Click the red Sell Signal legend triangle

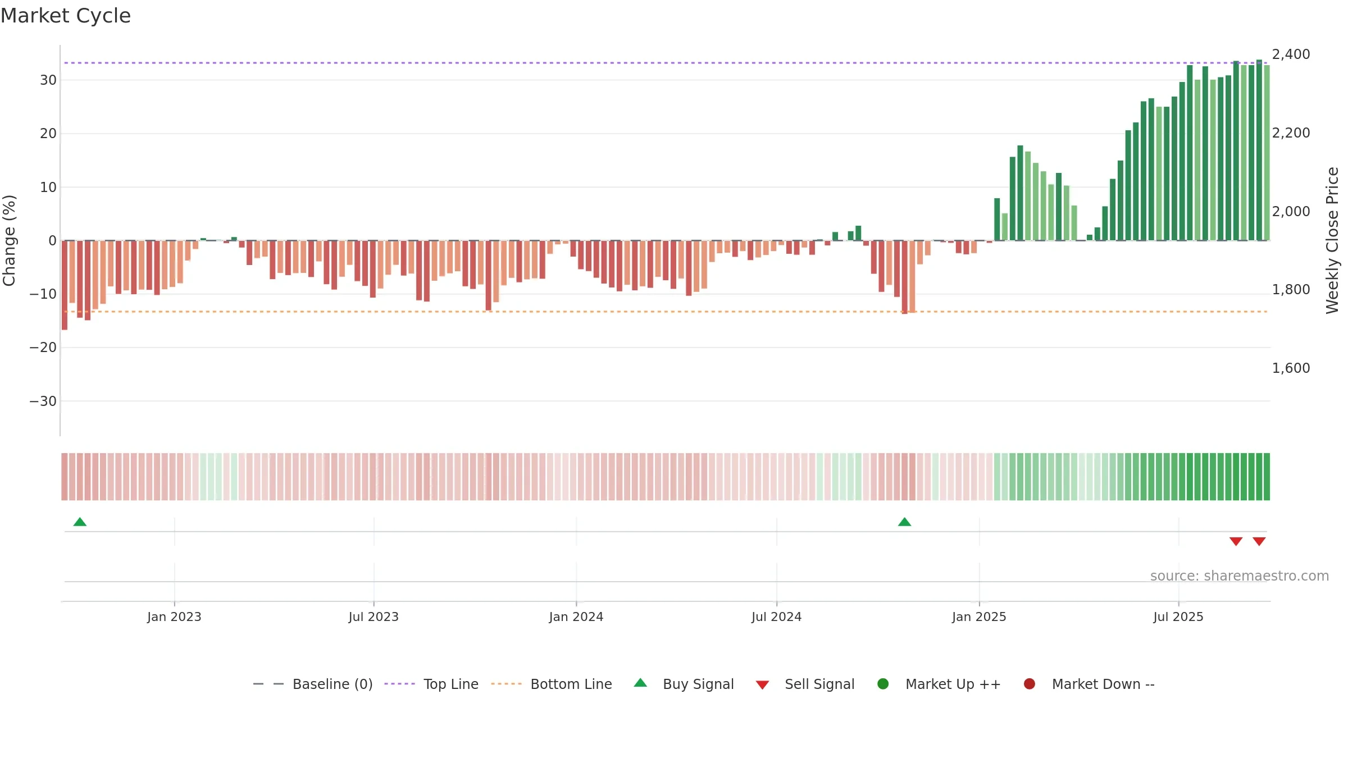pyautogui.click(x=762, y=685)
